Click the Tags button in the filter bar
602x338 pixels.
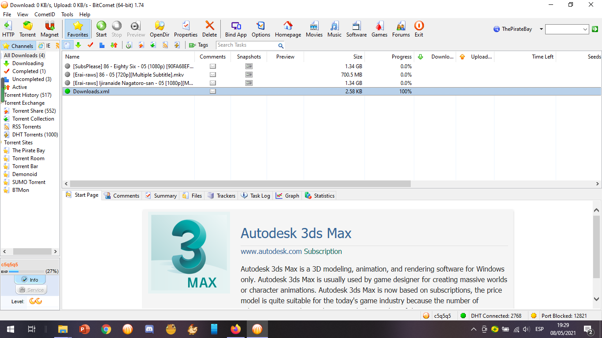(199, 45)
